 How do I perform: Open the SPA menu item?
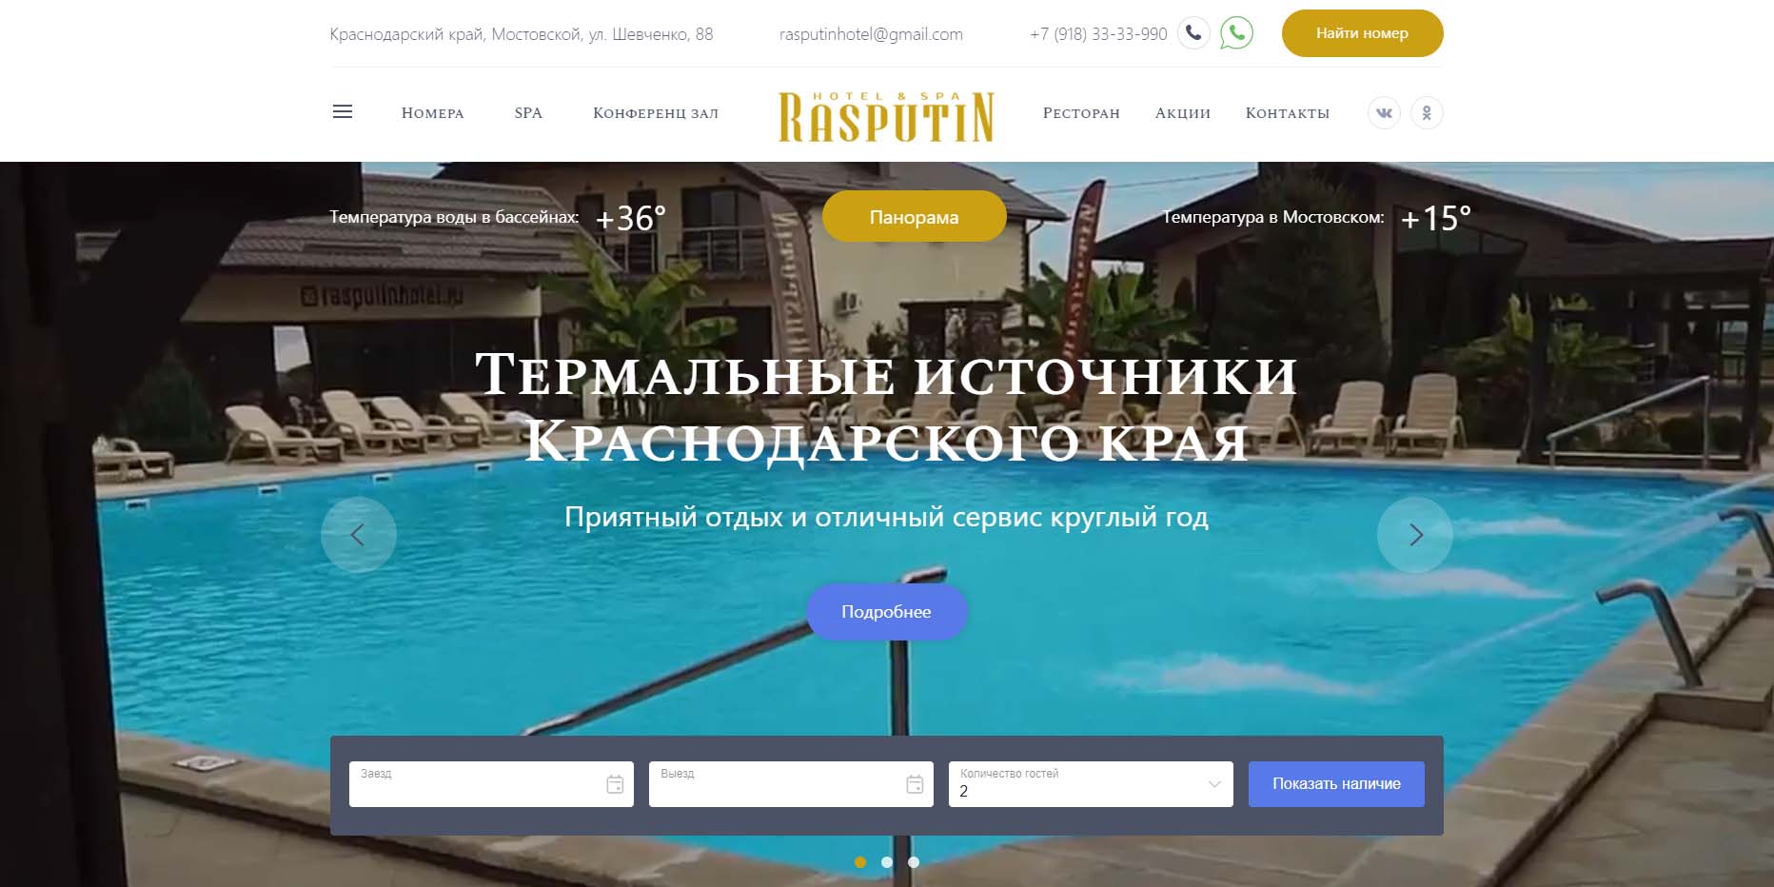tap(528, 113)
